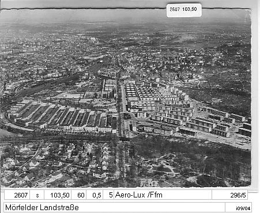Select the cell containing letter s
The image size is (260, 213).
click(37, 195)
